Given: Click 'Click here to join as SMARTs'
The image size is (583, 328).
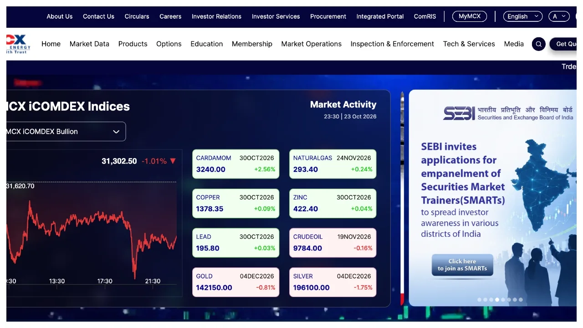Looking at the screenshot, I should pyautogui.click(x=462, y=265).
